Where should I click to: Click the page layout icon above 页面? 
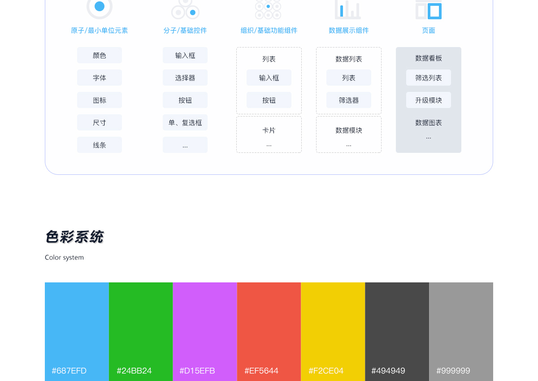pyautogui.click(x=429, y=9)
